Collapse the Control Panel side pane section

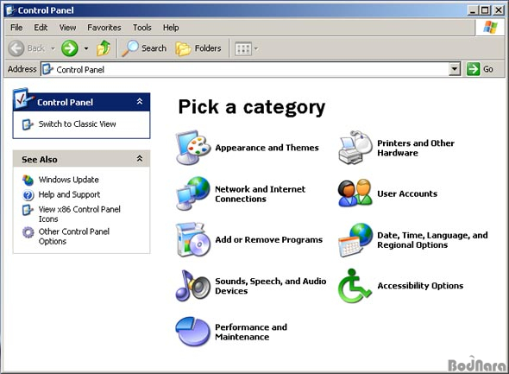140,101
